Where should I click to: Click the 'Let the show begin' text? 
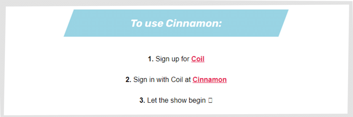pos(176,101)
